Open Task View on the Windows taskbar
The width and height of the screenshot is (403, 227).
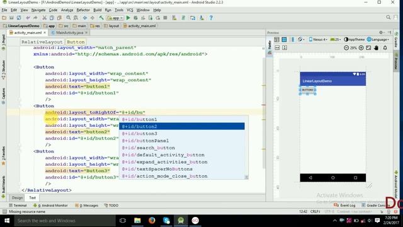click(123, 221)
